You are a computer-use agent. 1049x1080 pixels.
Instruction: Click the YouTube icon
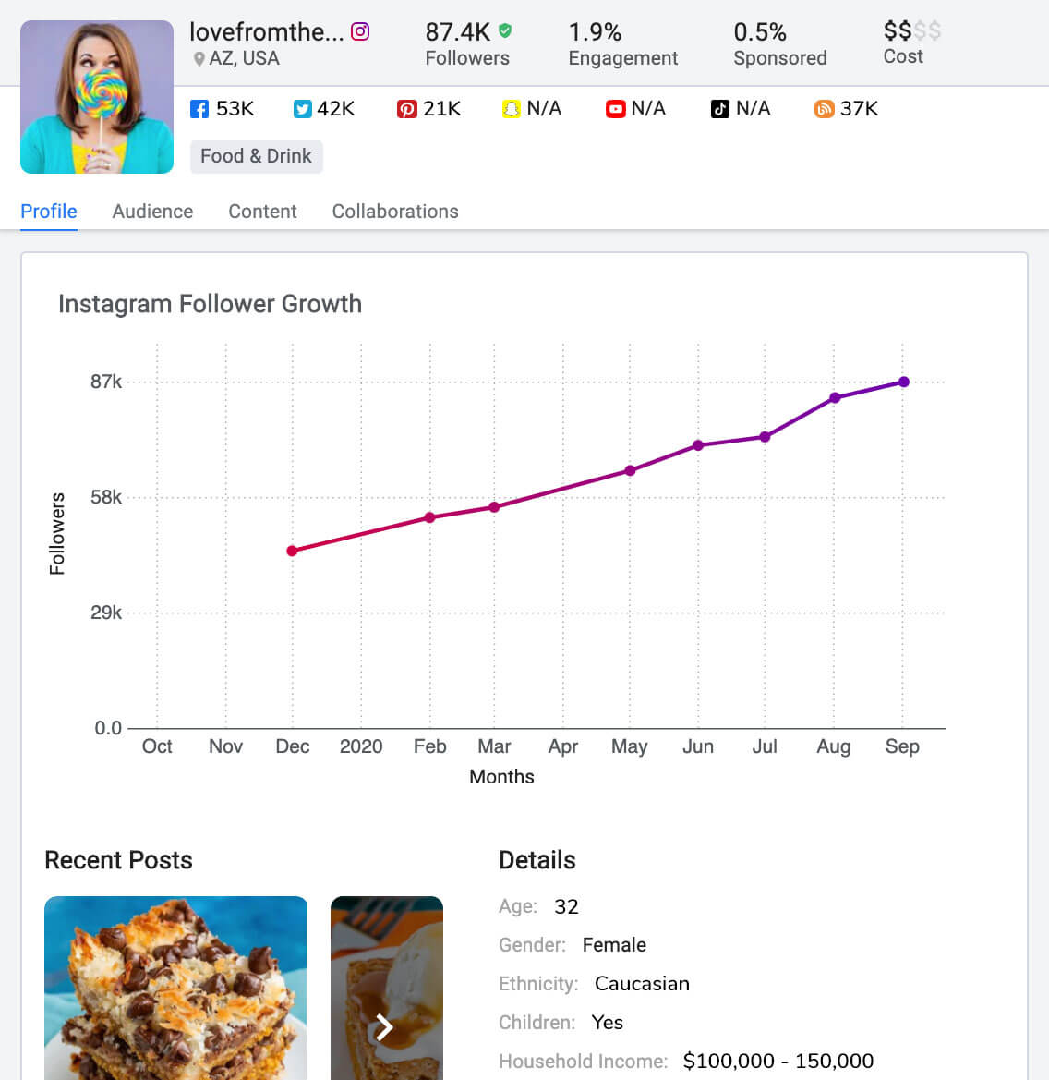tap(615, 109)
